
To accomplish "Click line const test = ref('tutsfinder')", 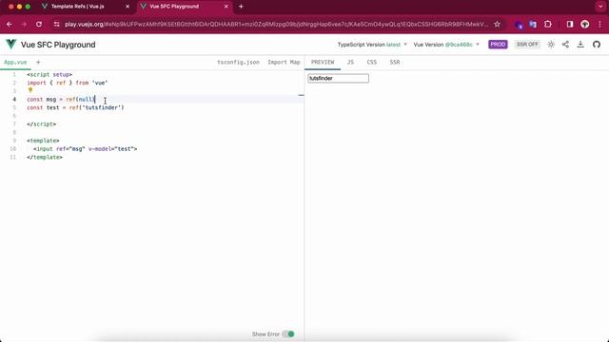I will 75,107.
